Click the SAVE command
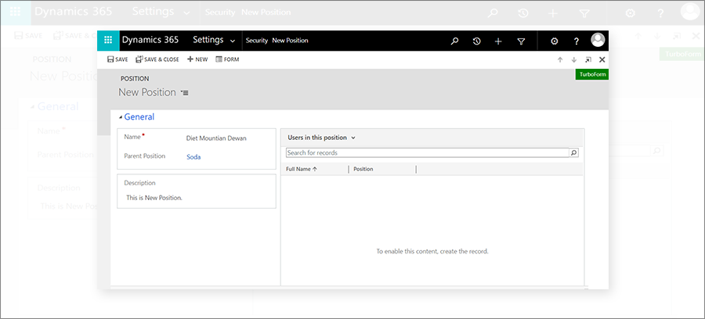Viewport: 705px width, 319px height. [117, 59]
